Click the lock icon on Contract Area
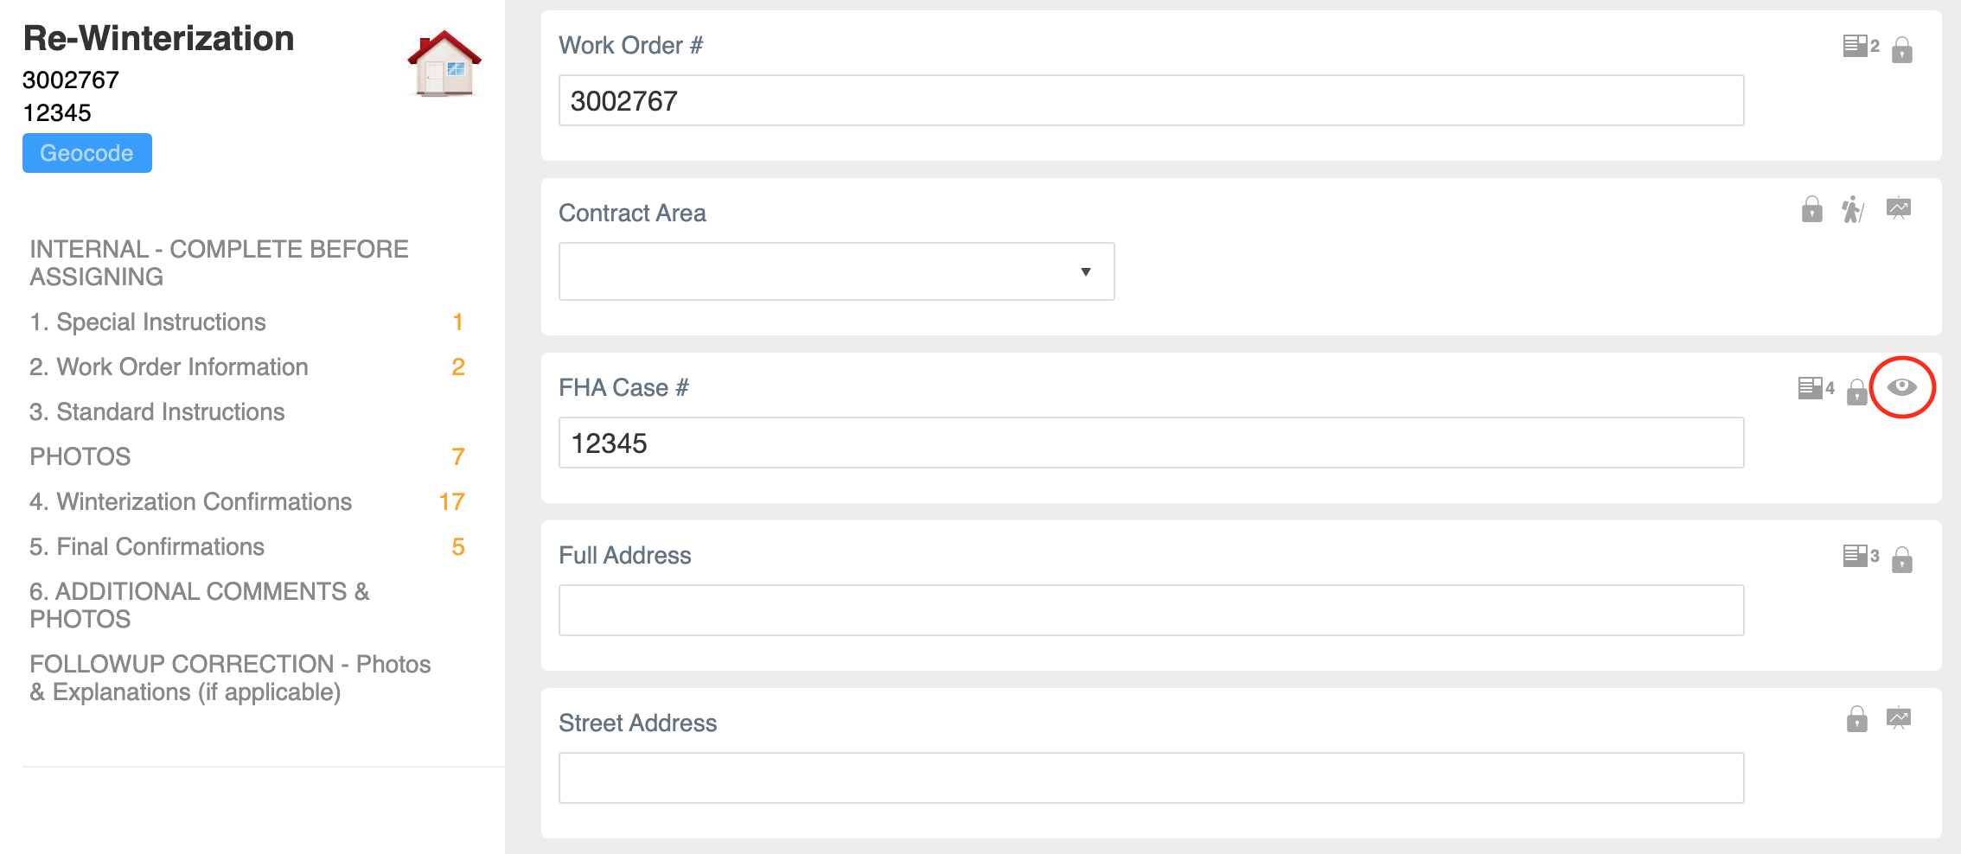This screenshot has height=854, width=1961. point(1811,209)
